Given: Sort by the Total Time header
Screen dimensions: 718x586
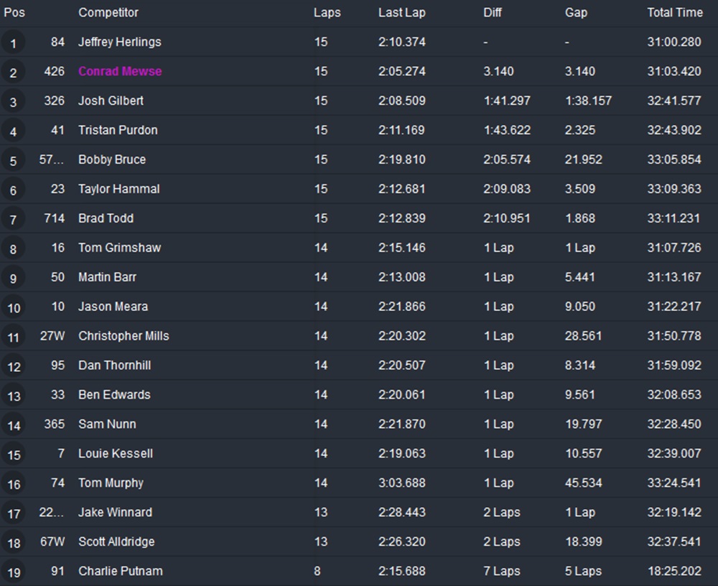Looking at the screenshot, I should pyautogui.click(x=675, y=12).
